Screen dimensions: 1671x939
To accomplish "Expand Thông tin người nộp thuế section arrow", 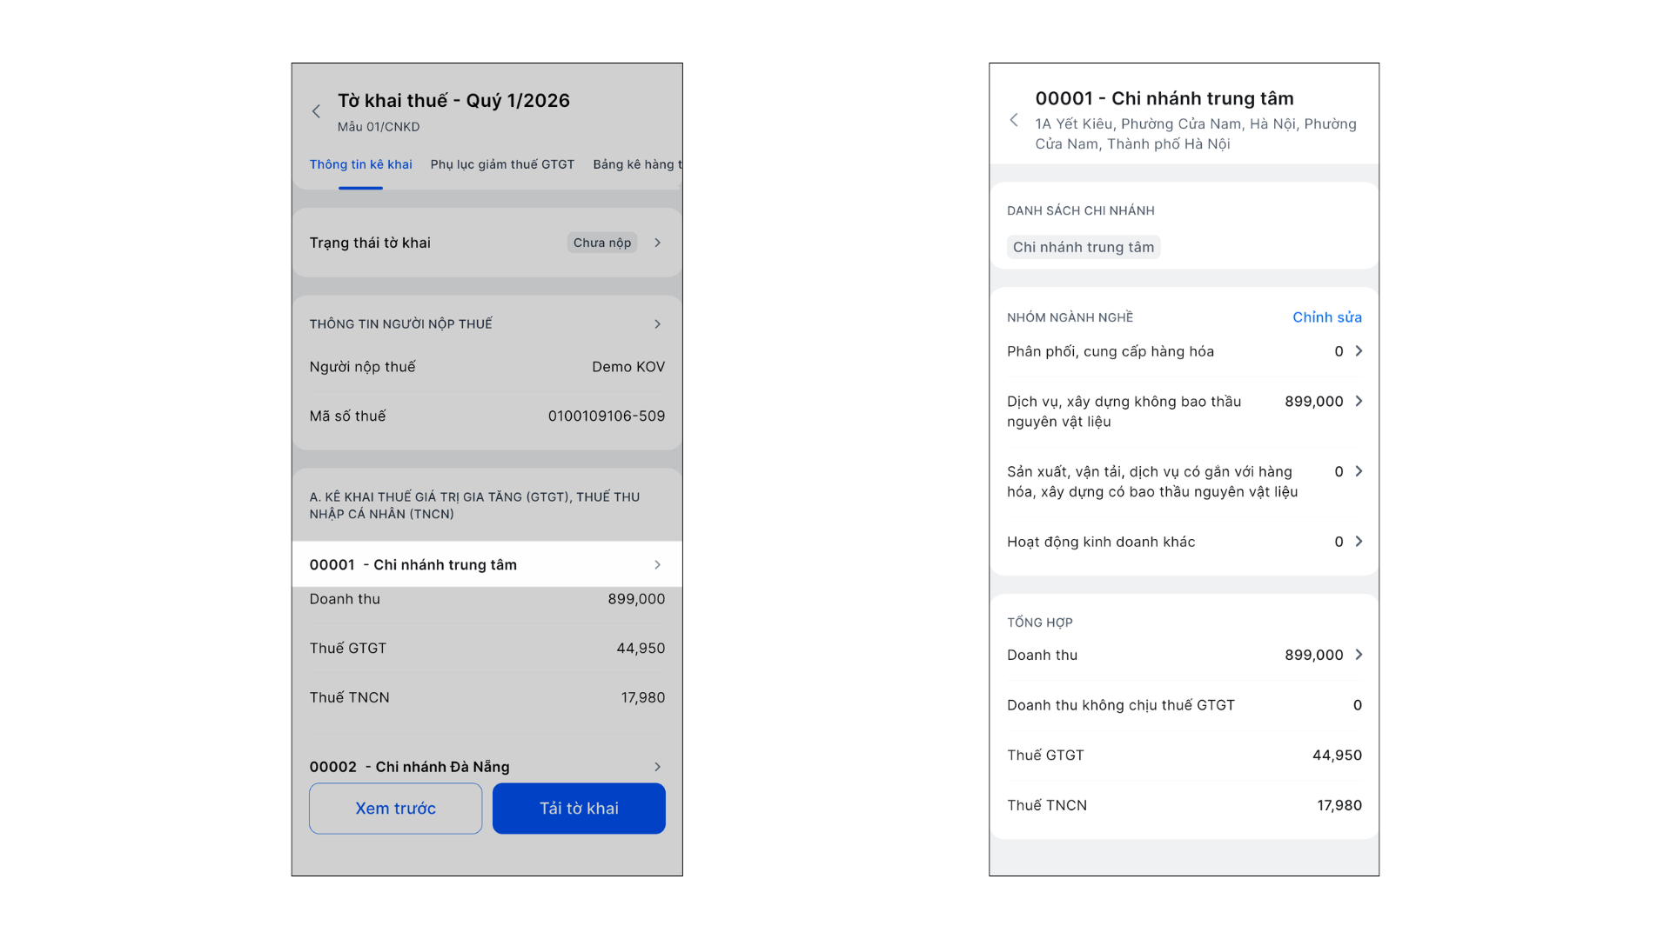I will (658, 324).
